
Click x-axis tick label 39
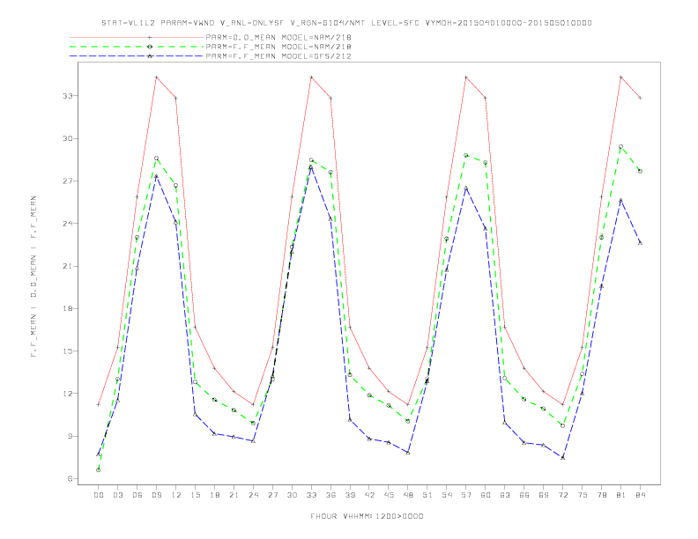[x=350, y=495]
